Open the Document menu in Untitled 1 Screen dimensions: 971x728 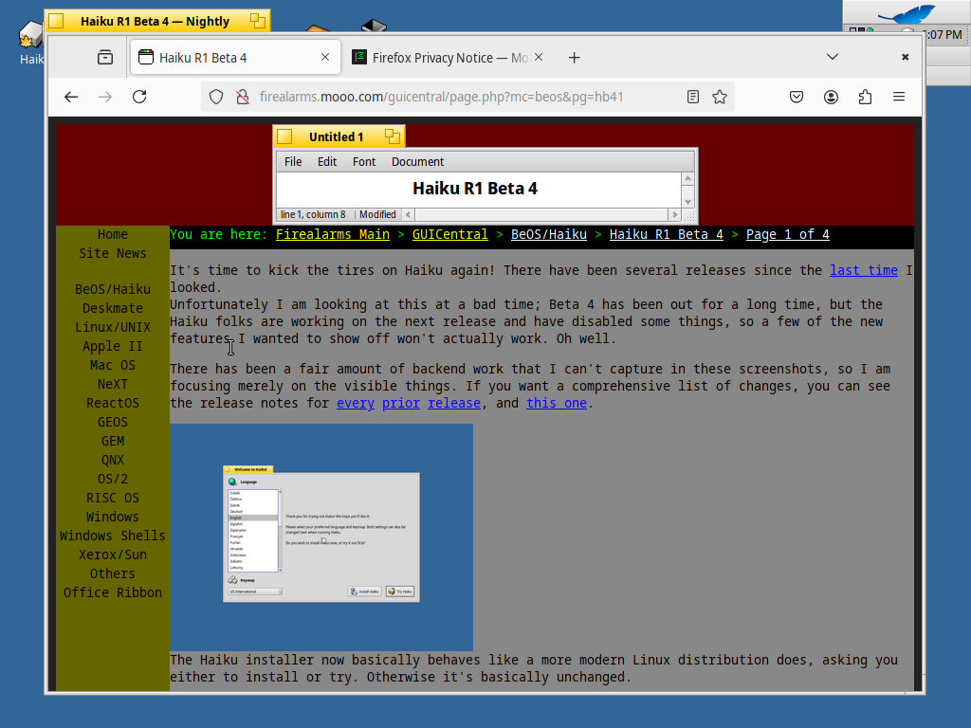point(417,161)
